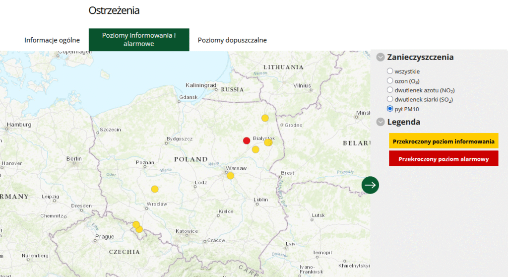508x277 pixels.
Task: Click the lower yellow marker on the Czech border
Action: [x=139, y=229]
